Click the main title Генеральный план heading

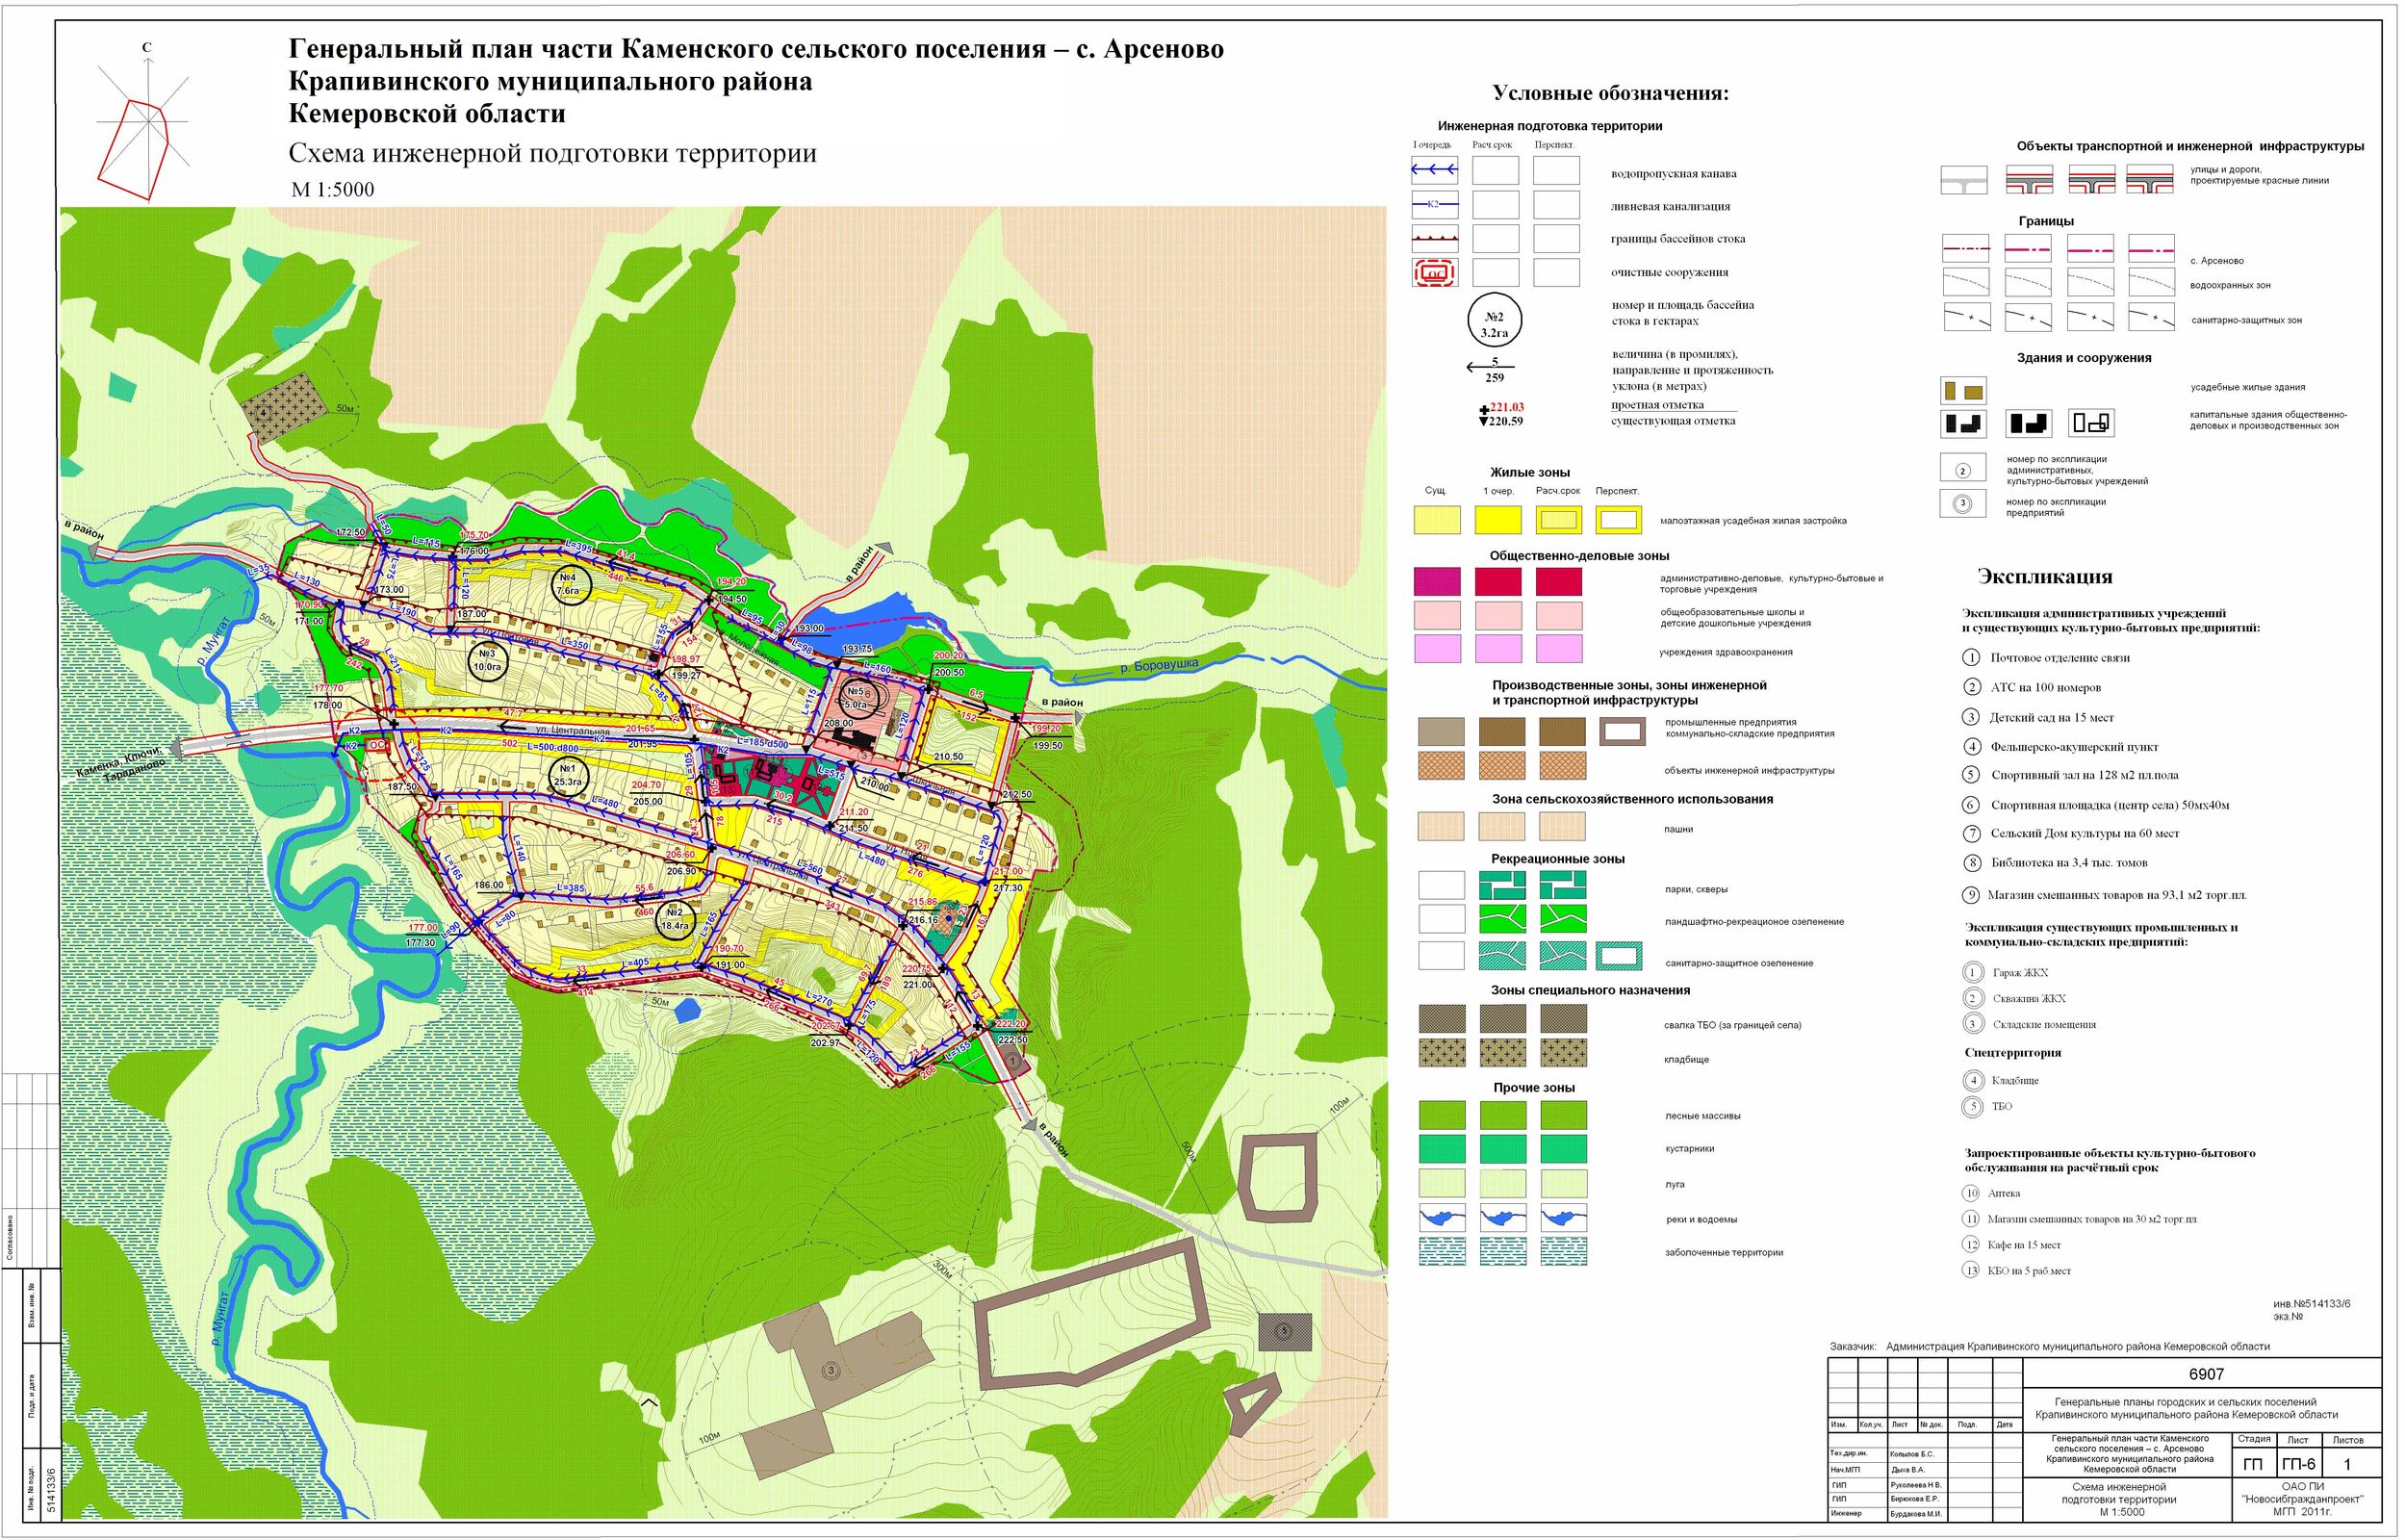coord(755,81)
